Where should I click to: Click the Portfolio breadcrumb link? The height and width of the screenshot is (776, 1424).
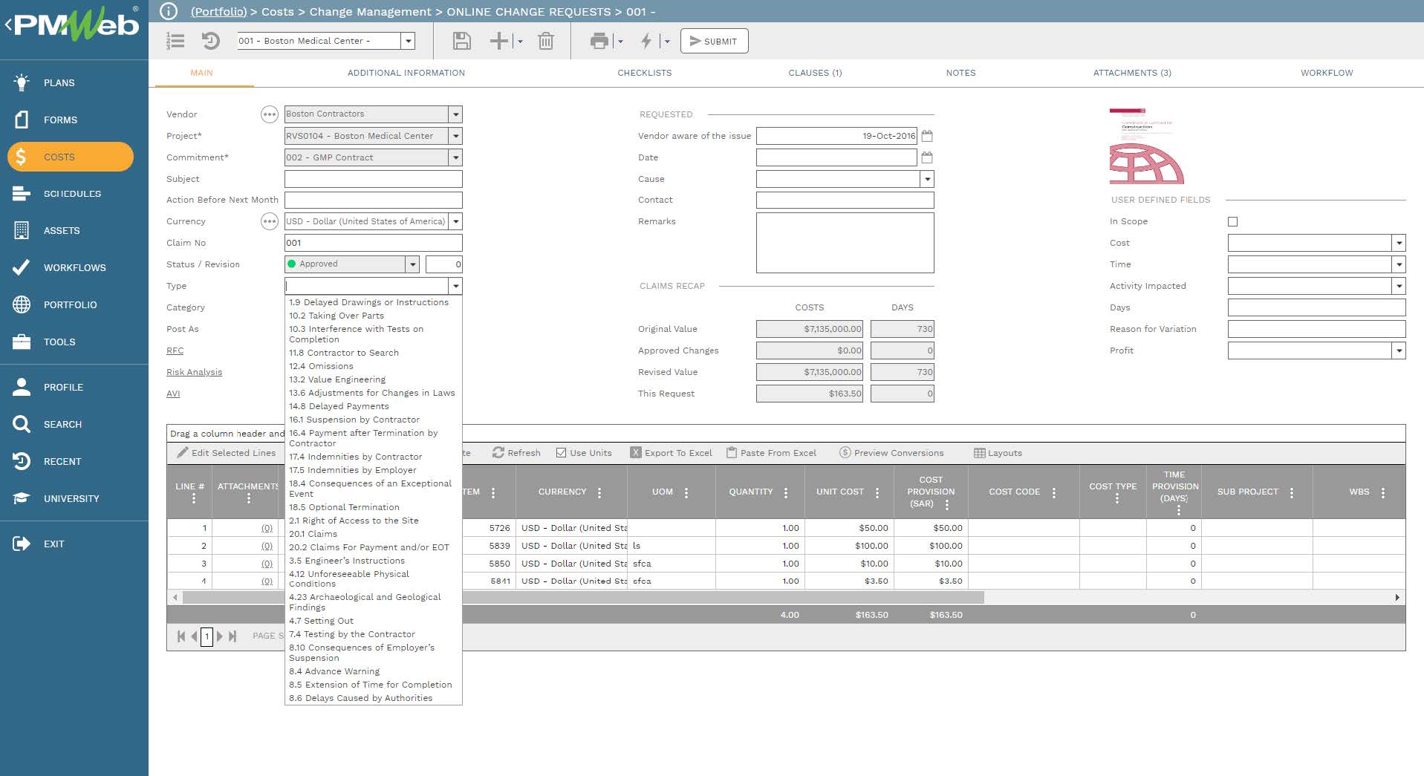tap(218, 11)
